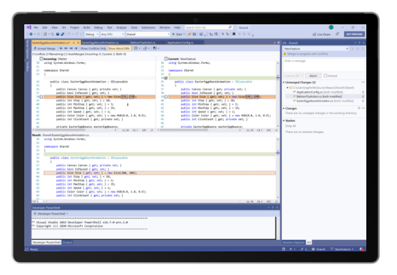Collapse the Stashes section
Screen dimensions: 397x275
(284, 120)
